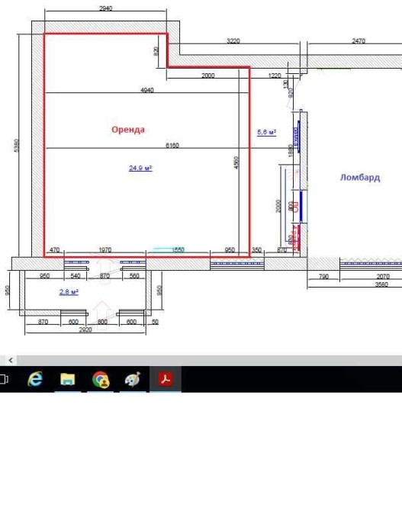
Task: Click the 5380 vertical dimension label
Action: point(16,146)
